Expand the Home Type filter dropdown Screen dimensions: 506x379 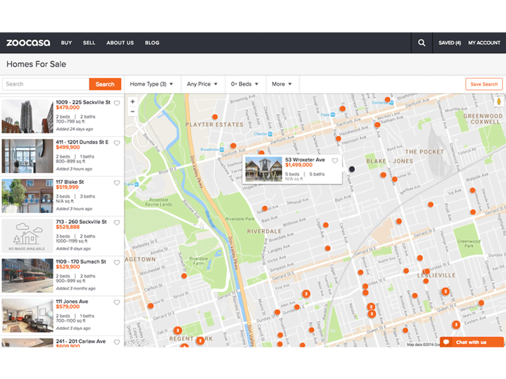(x=151, y=84)
